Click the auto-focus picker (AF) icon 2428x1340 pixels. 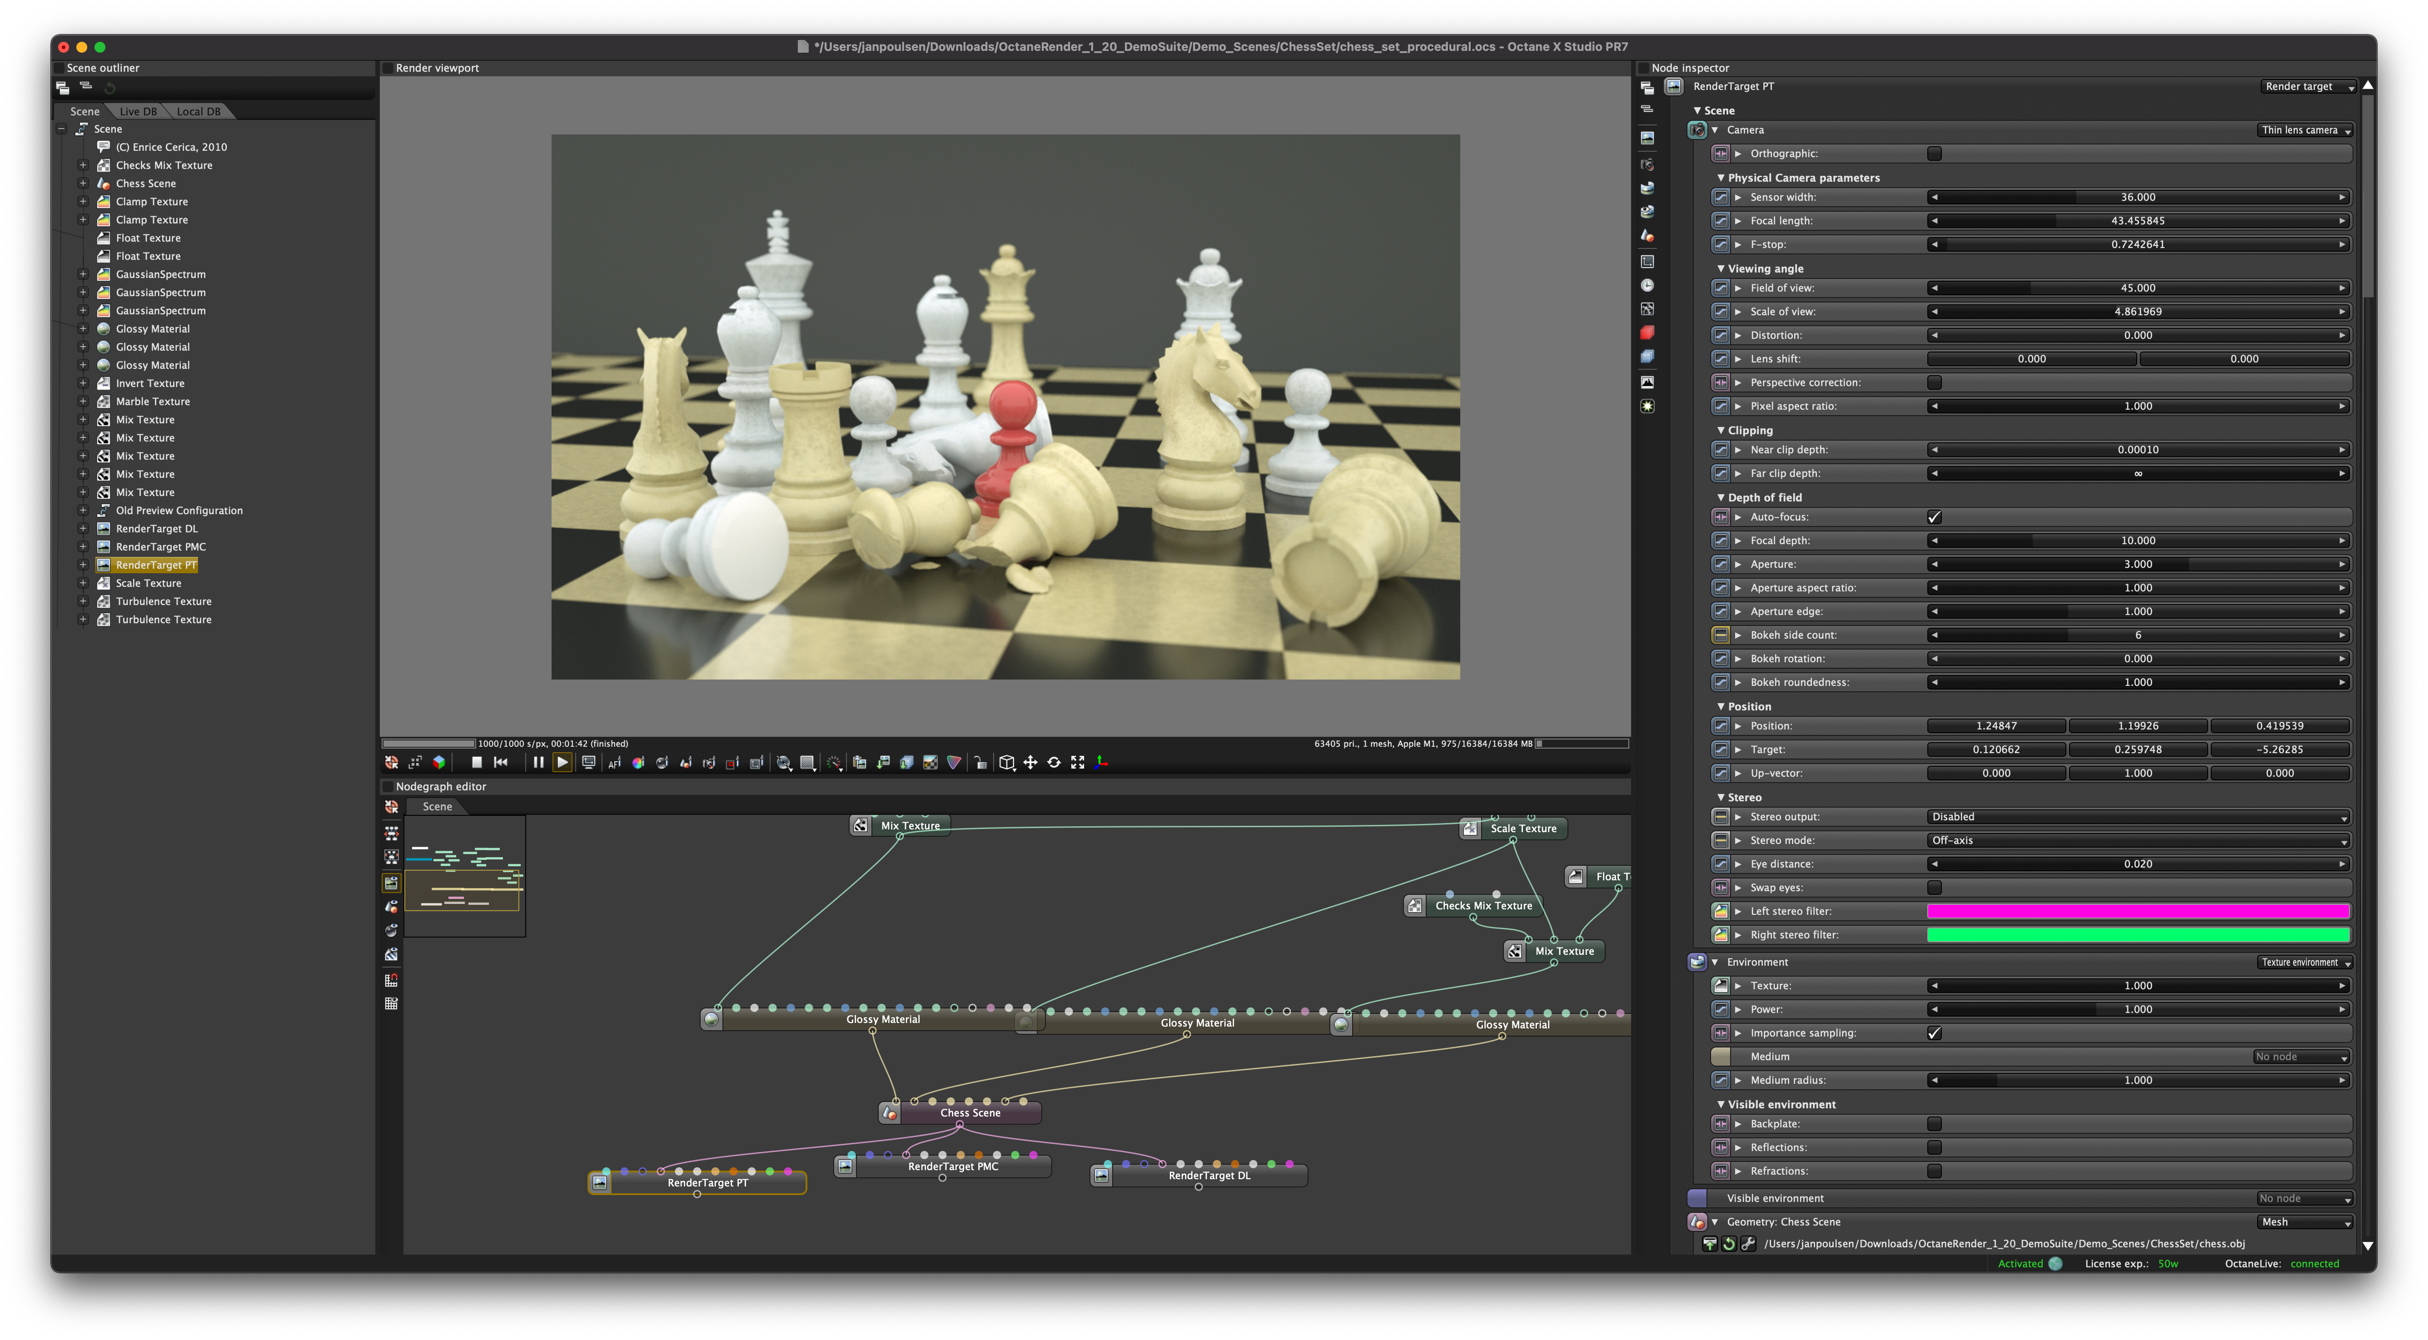[615, 762]
